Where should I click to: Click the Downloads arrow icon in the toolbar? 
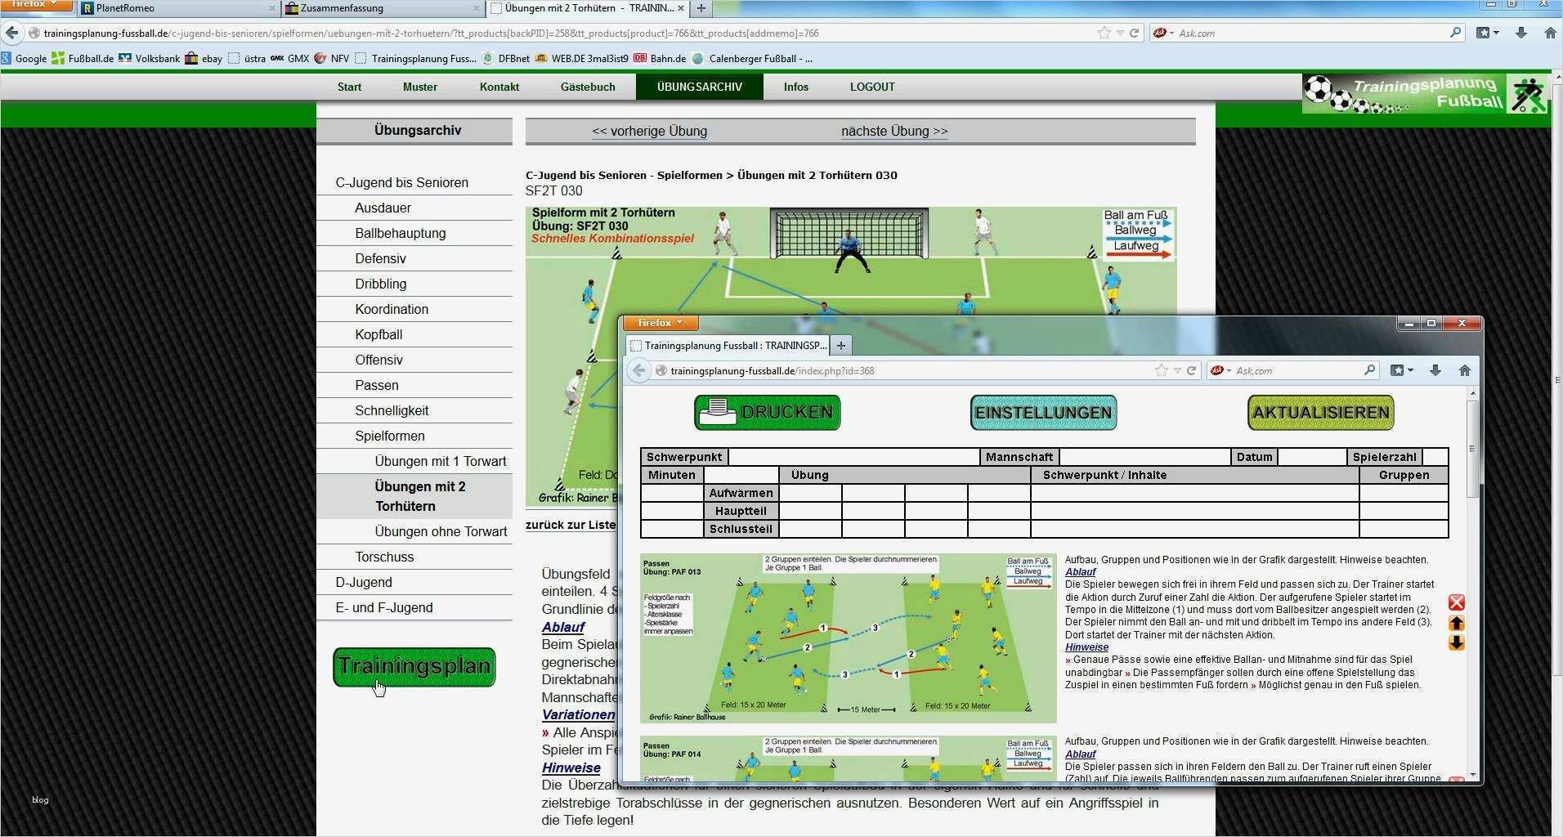(1520, 33)
